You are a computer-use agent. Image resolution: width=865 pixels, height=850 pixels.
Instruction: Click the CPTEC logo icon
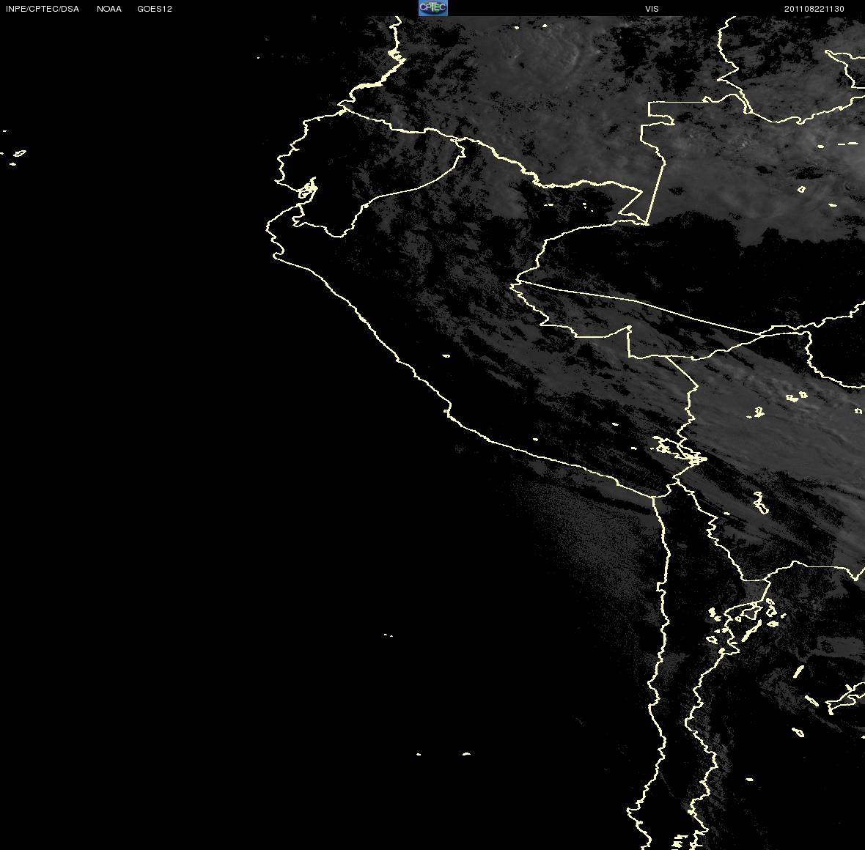tap(433, 8)
